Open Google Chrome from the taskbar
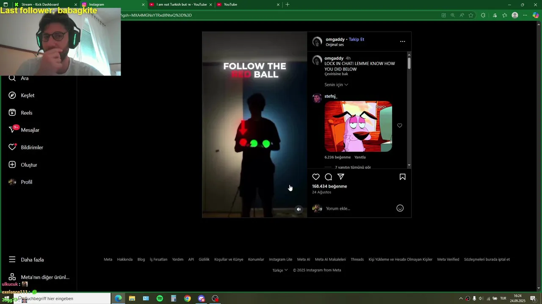Viewport: 542px width, 304px height. (187, 299)
